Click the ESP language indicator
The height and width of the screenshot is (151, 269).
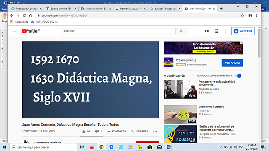coord(241,147)
